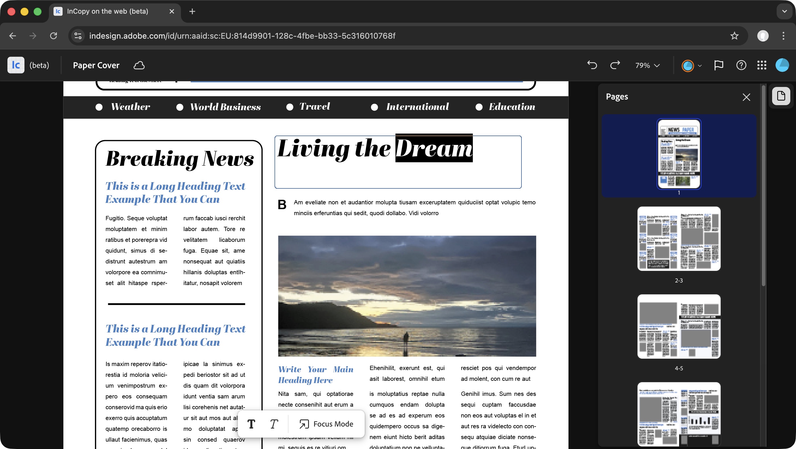Select pages 2-3 spread thumbnail

click(679, 238)
